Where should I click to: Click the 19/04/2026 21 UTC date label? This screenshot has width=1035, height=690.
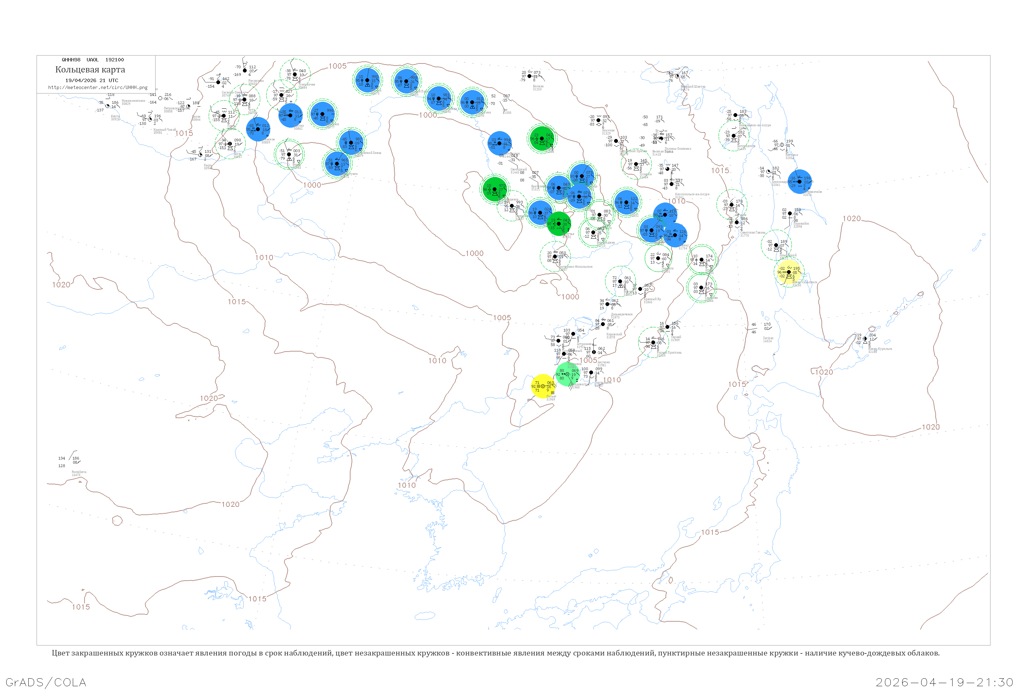91,80
